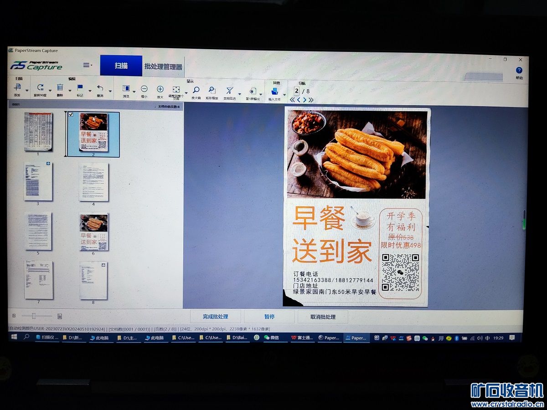
Task: Click the current page number field
Action: pyautogui.click(x=297, y=91)
